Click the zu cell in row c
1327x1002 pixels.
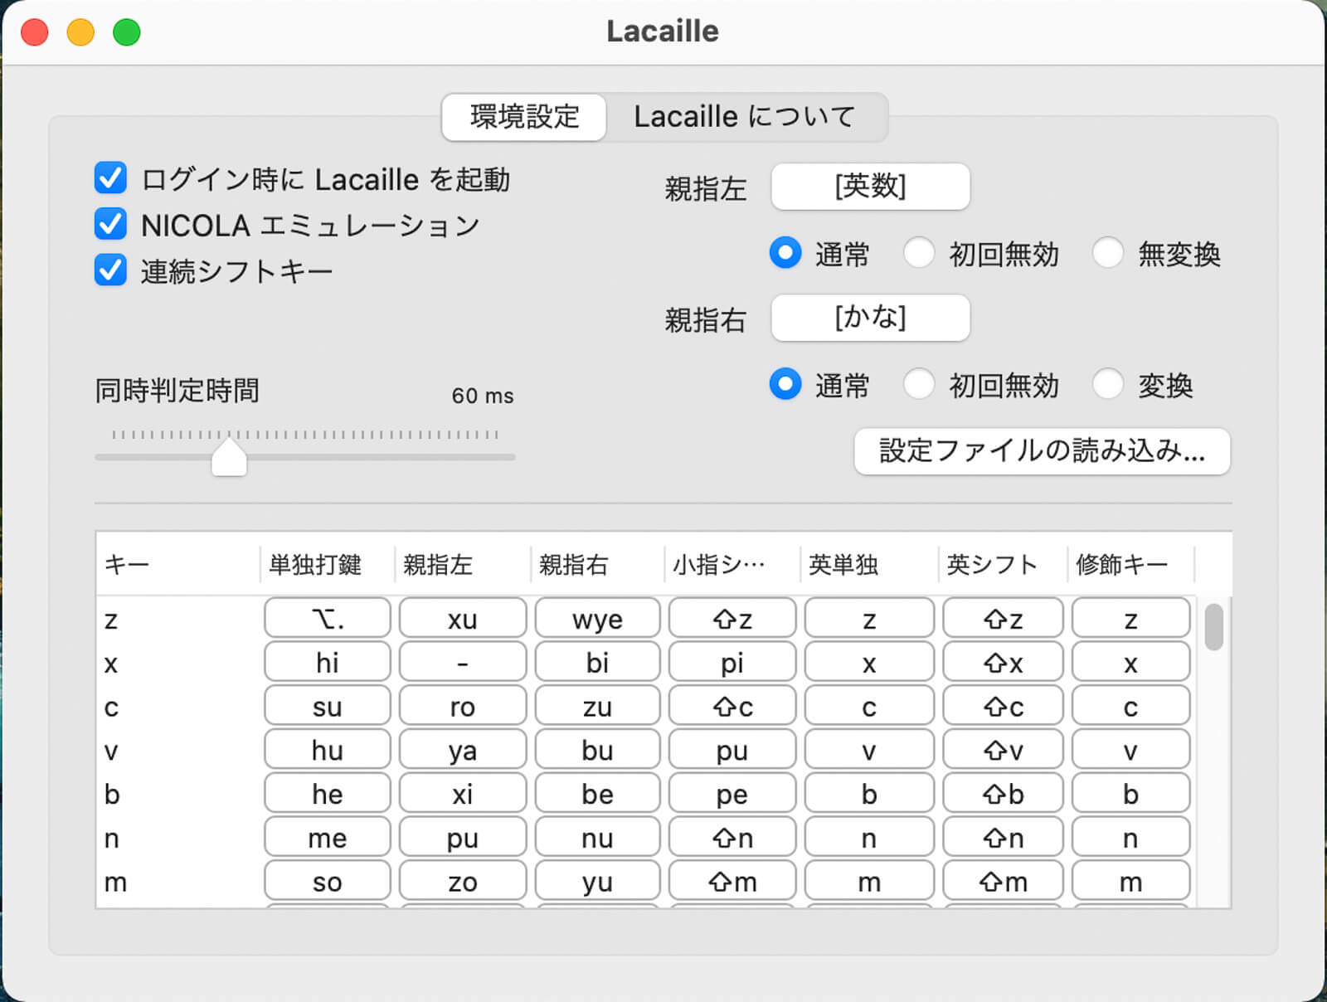click(597, 707)
